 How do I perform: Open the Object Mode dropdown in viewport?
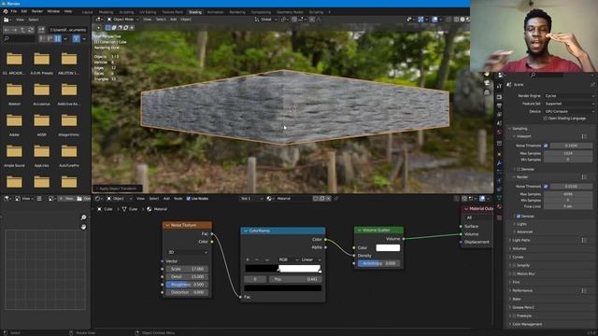click(122, 19)
